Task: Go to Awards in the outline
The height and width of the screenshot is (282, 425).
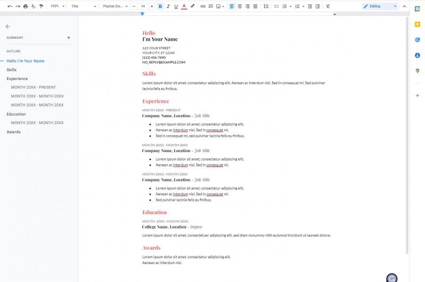Action: pyautogui.click(x=14, y=132)
